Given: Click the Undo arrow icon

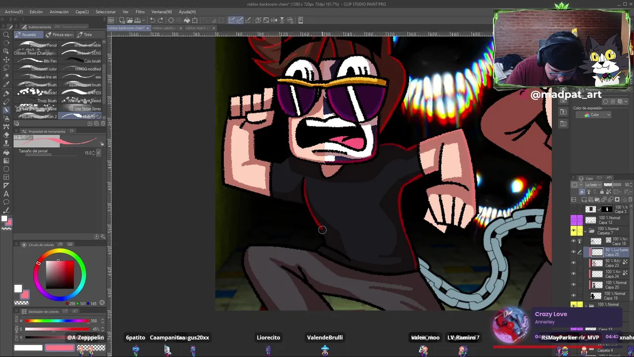Looking at the screenshot, I should (x=153, y=20).
